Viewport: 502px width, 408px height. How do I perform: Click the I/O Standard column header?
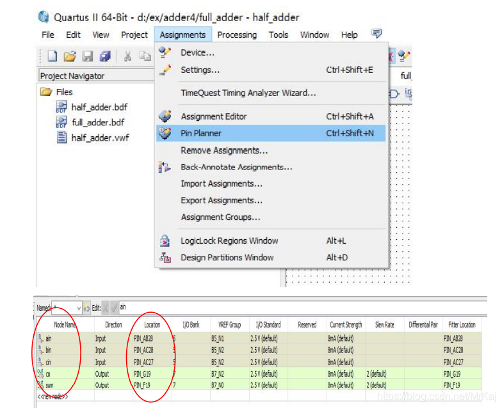click(x=268, y=325)
